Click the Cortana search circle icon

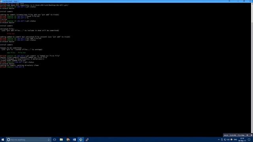pos(9,140)
